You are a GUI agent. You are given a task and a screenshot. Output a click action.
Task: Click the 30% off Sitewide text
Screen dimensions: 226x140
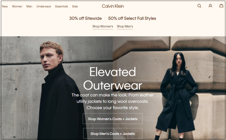click(x=85, y=19)
